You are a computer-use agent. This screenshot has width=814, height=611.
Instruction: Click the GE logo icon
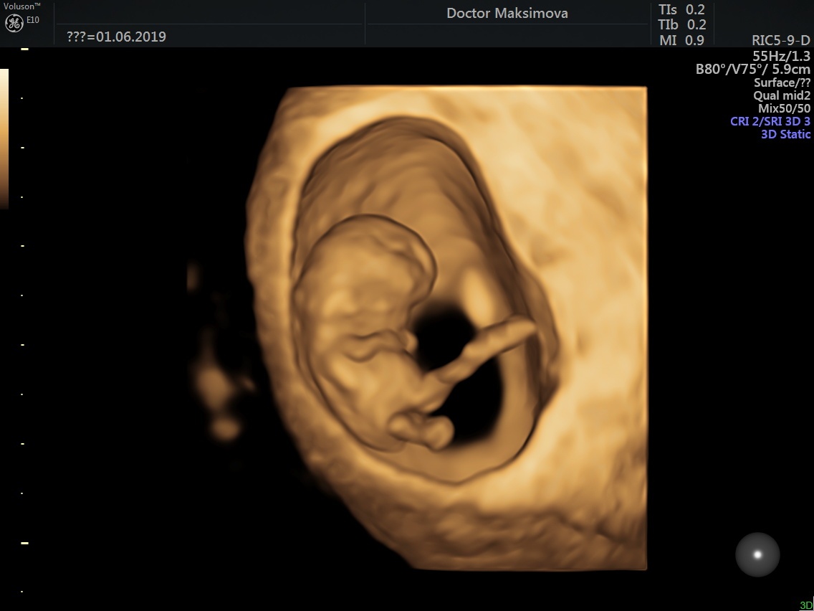point(14,24)
